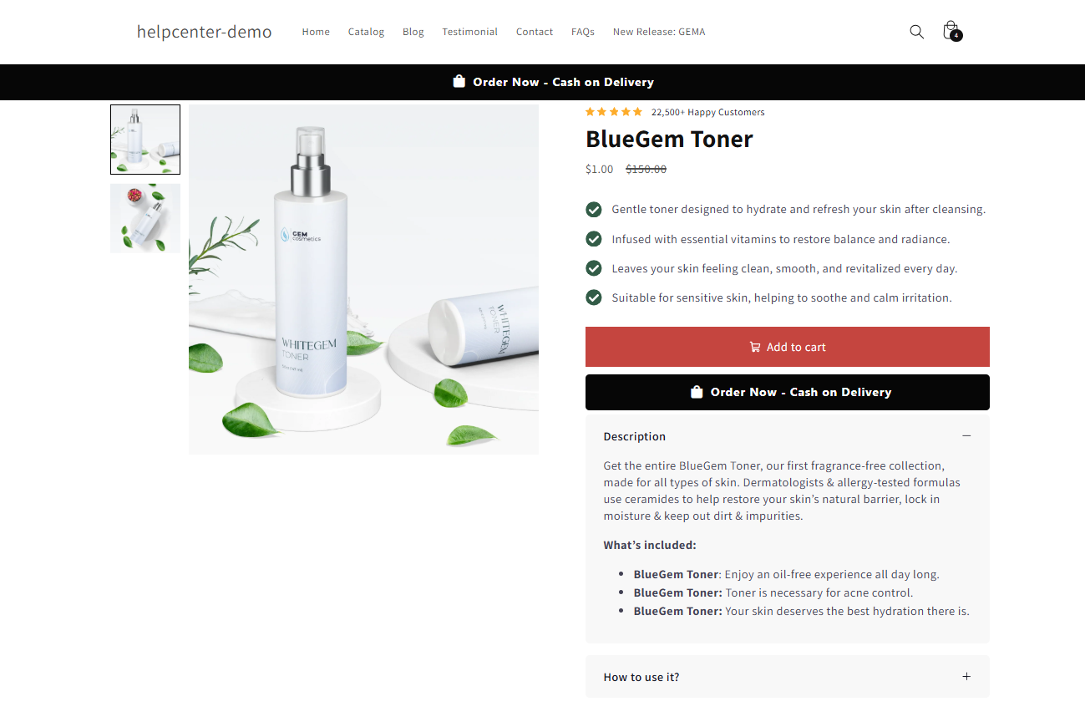This screenshot has height=722, width=1085.
Task: Click the cart icon inside Add to cart
Action: pos(755,347)
